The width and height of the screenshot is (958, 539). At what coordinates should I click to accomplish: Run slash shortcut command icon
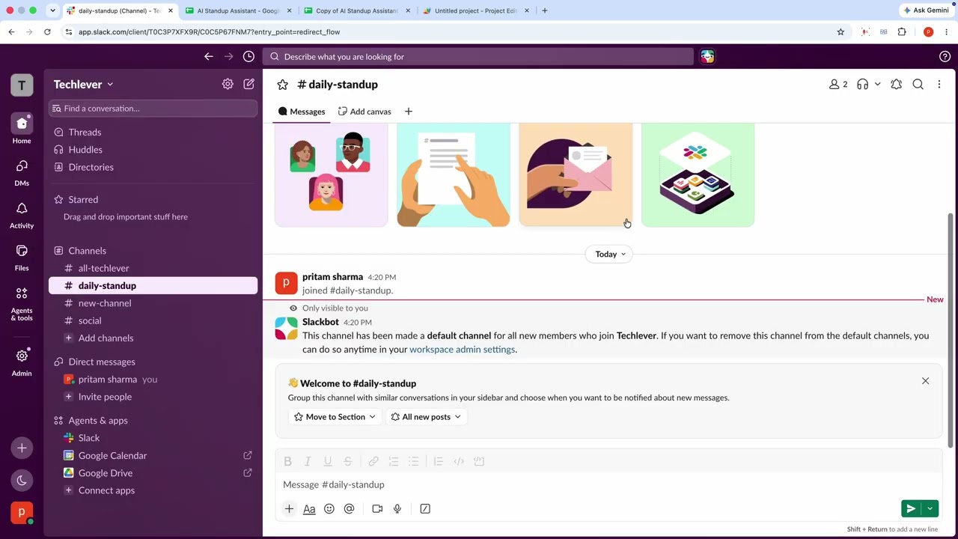pyautogui.click(x=425, y=509)
